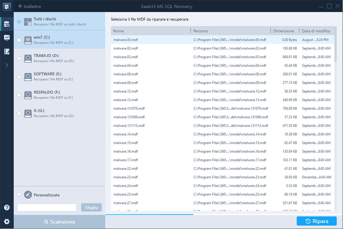Open the notes edit sidebar icon
The width and height of the screenshot is (343, 229).
tap(7, 51)
